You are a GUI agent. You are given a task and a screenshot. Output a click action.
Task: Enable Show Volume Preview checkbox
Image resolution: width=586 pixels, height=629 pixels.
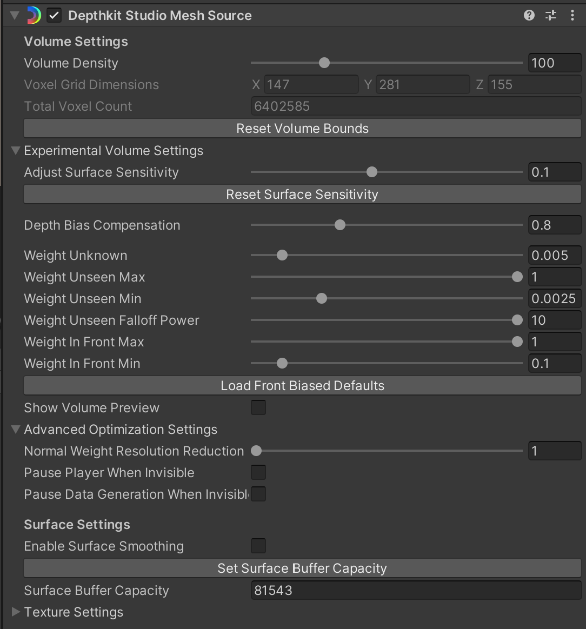[x=258, y=407]
